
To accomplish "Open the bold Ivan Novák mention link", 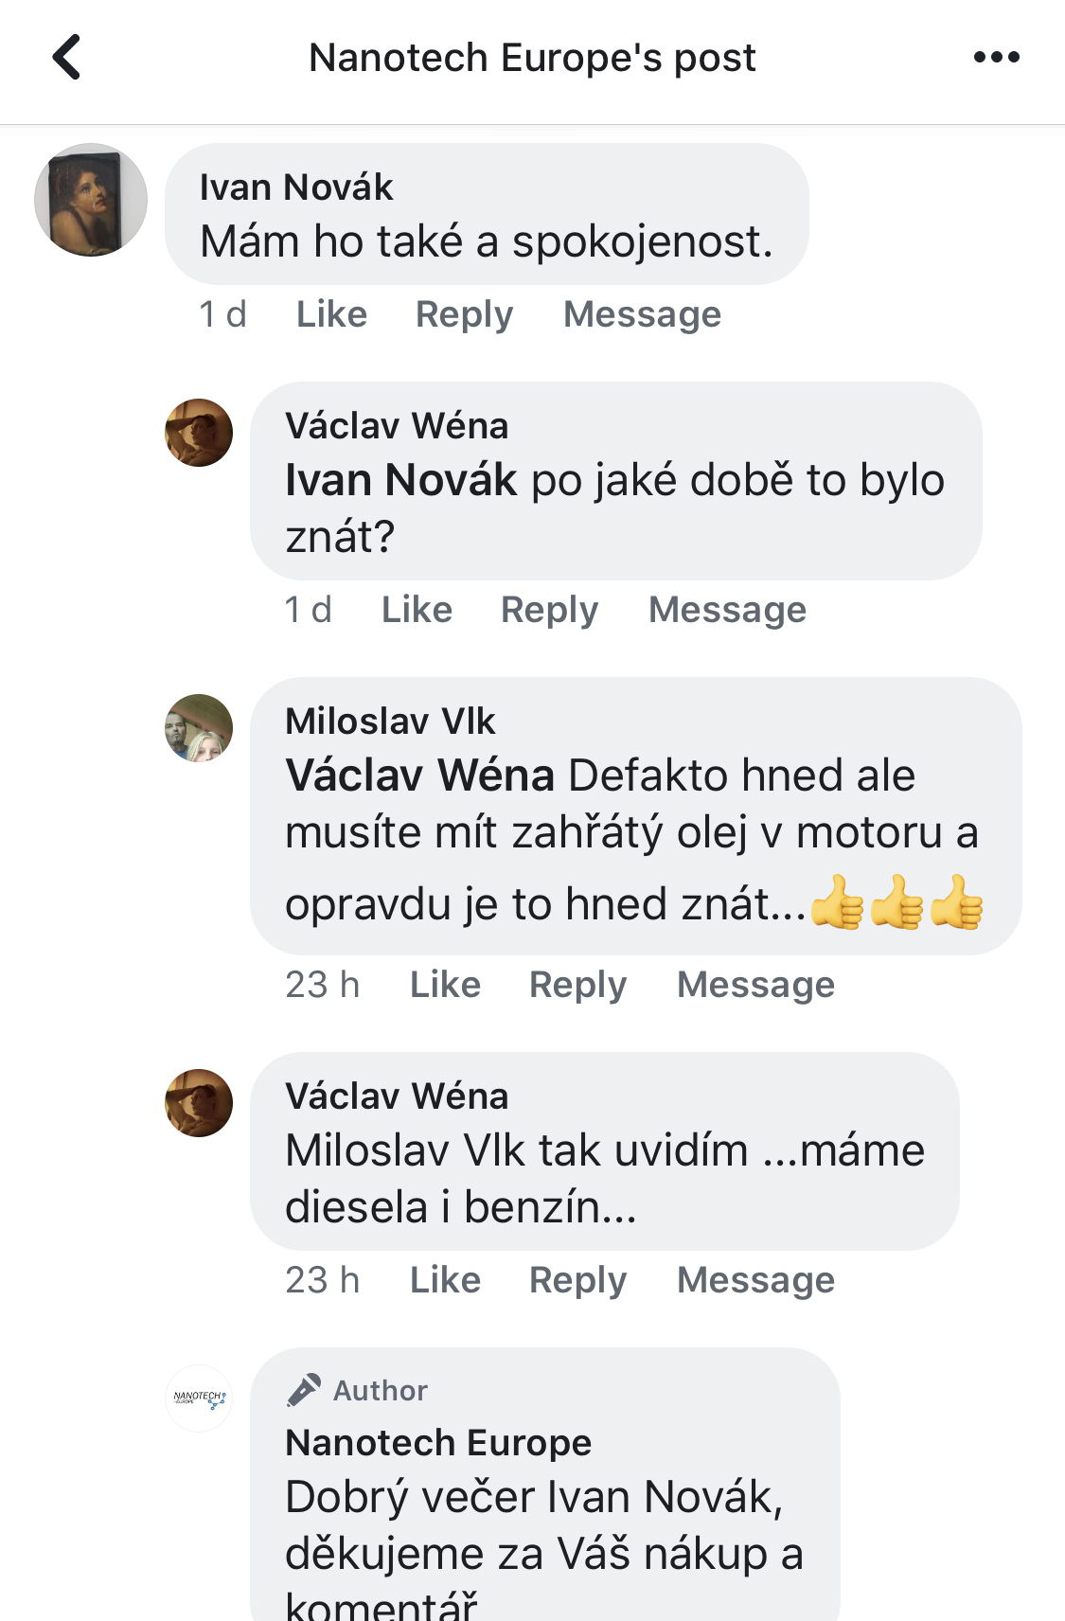I will coord(400,480).
